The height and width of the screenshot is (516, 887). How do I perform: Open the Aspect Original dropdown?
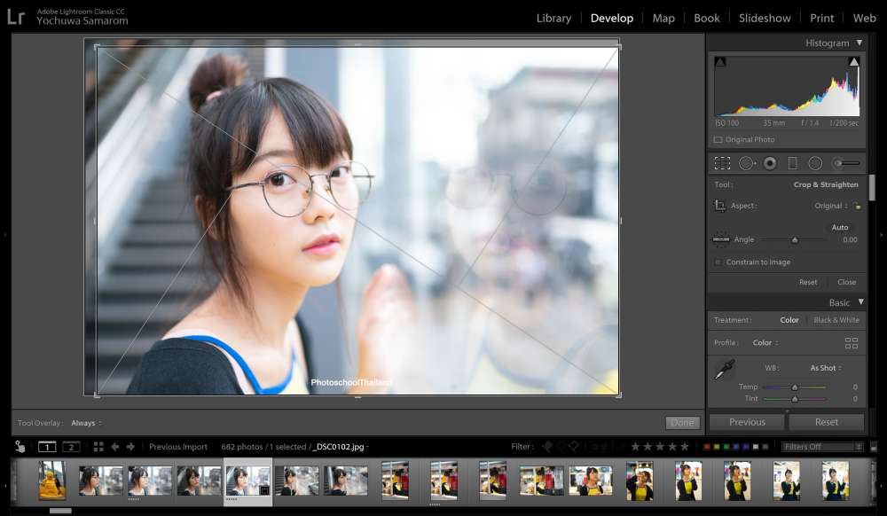[831, 206]
